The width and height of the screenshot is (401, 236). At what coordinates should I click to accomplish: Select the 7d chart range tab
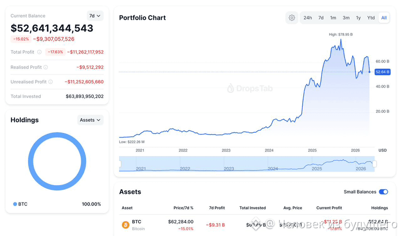coord(321,17)
